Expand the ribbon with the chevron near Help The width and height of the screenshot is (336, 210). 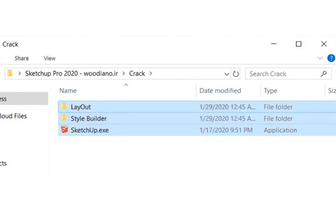pos(320,58)
